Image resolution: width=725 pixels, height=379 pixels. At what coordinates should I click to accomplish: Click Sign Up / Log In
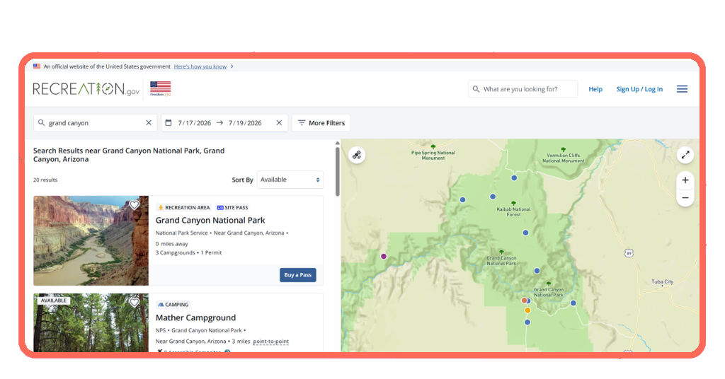(639, 89)
